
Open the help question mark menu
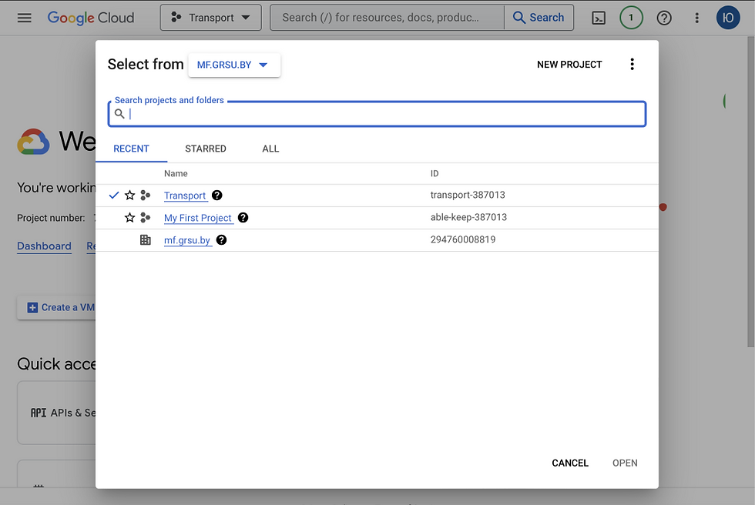point(664,18)
